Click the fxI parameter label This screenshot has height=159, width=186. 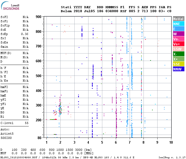[3, 38]
